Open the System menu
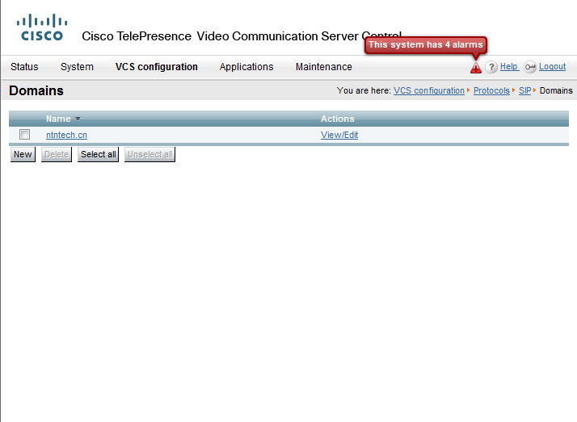This screenshot has width=577, height=422. tap(77, 67)
